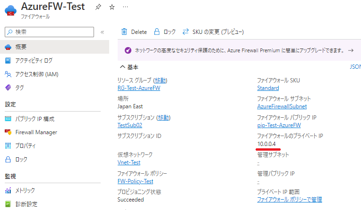Select the Succeeded provisioning state text
This screenshot has width=361, height=210.
click(x=130, y=200)
